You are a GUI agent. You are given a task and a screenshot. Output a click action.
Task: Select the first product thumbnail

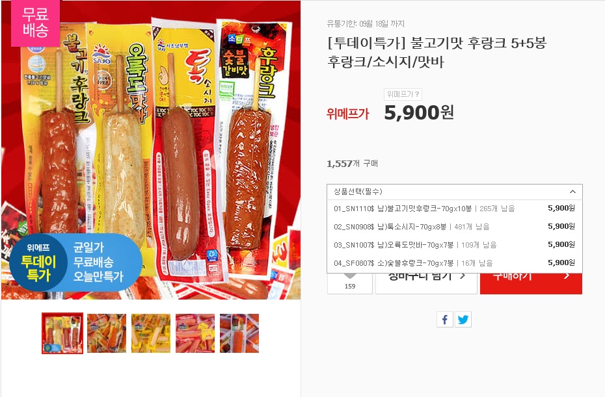coord(62,333)
